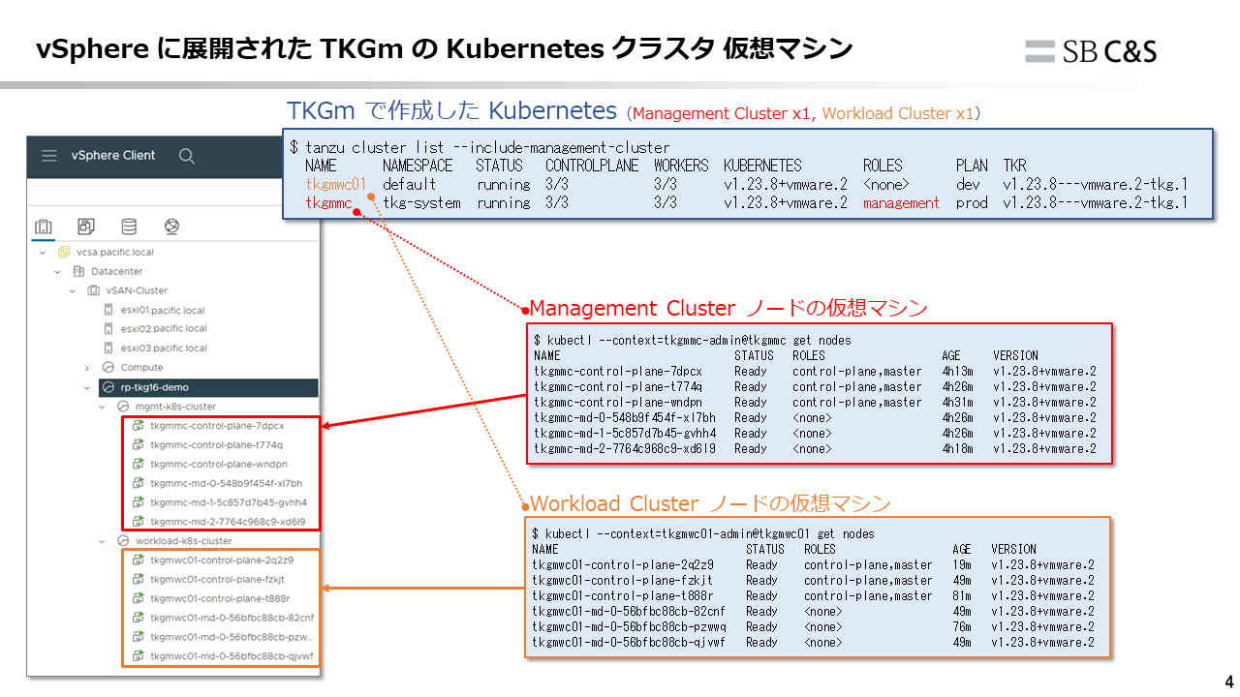Click the 'tanzu cluster list --include-management-cluster' command
This screenshot has height=697, width=1240.
[x=487, y=147]
